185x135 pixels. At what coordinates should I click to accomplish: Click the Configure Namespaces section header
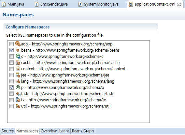[28, 27]
